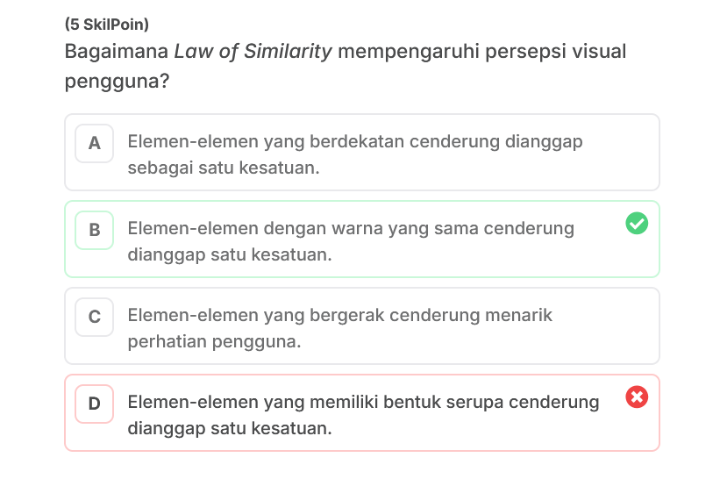Image resolution: width=720 pixels, height=479 pixels.
Task: Click 'dianggap satu kesatuan.' in option B
Action: point(230,254)
